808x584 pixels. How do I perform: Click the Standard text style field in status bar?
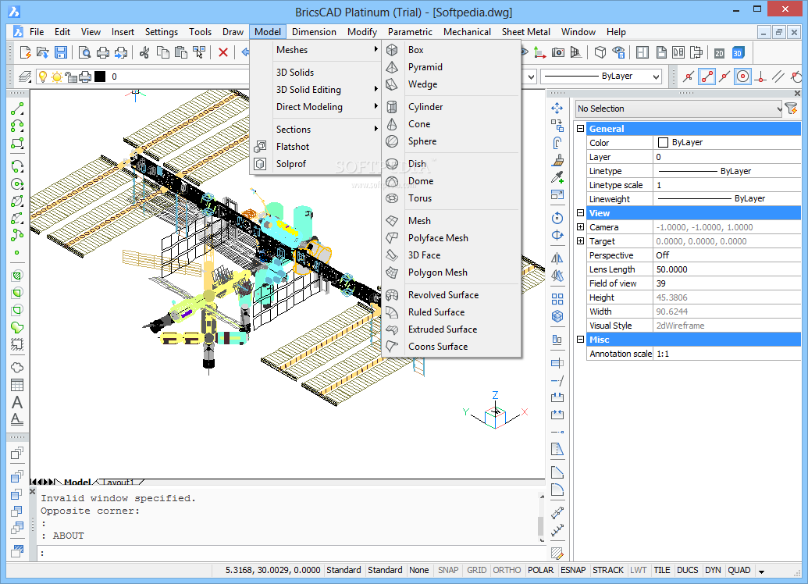click(x=343, y=570)
